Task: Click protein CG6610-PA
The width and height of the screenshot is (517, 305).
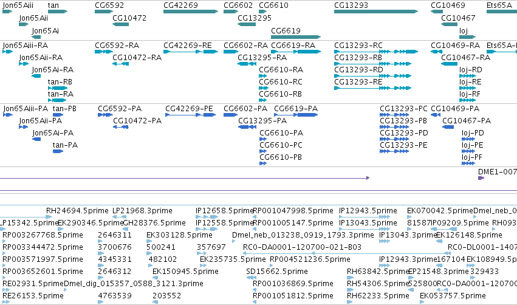Action: tap(281, 133)
